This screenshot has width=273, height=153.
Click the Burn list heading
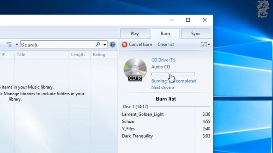click(166, 99)
